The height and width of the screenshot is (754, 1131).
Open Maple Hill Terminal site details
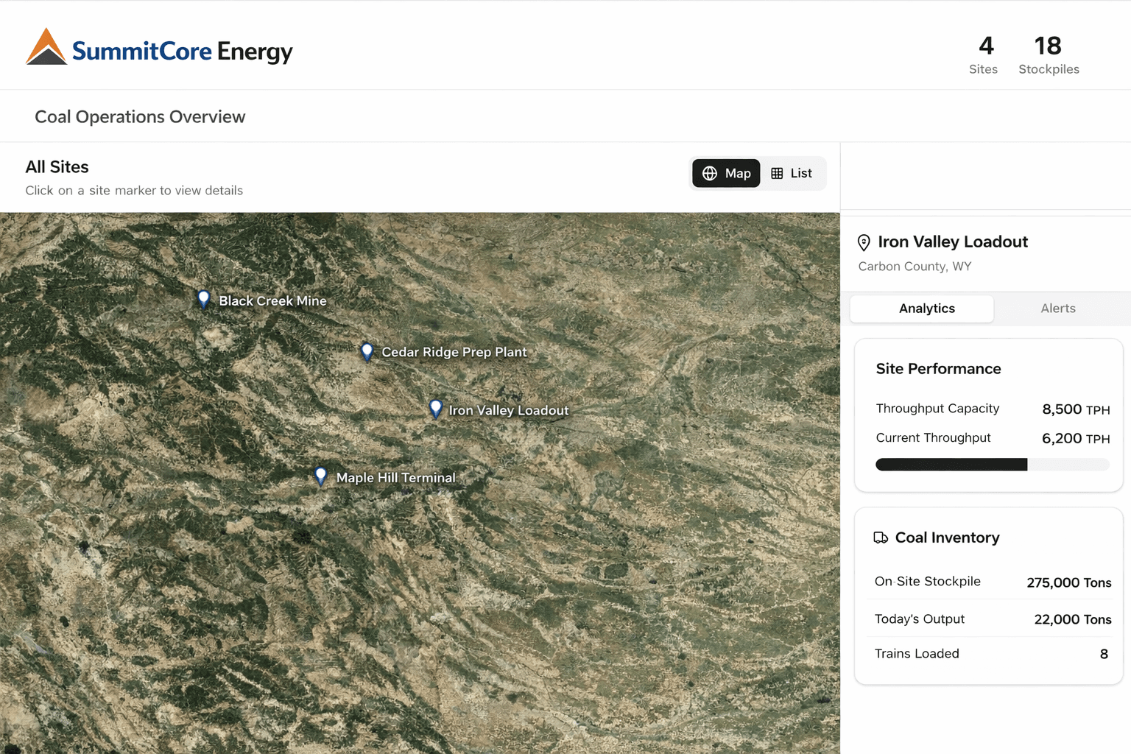click(x=320, y=476)
